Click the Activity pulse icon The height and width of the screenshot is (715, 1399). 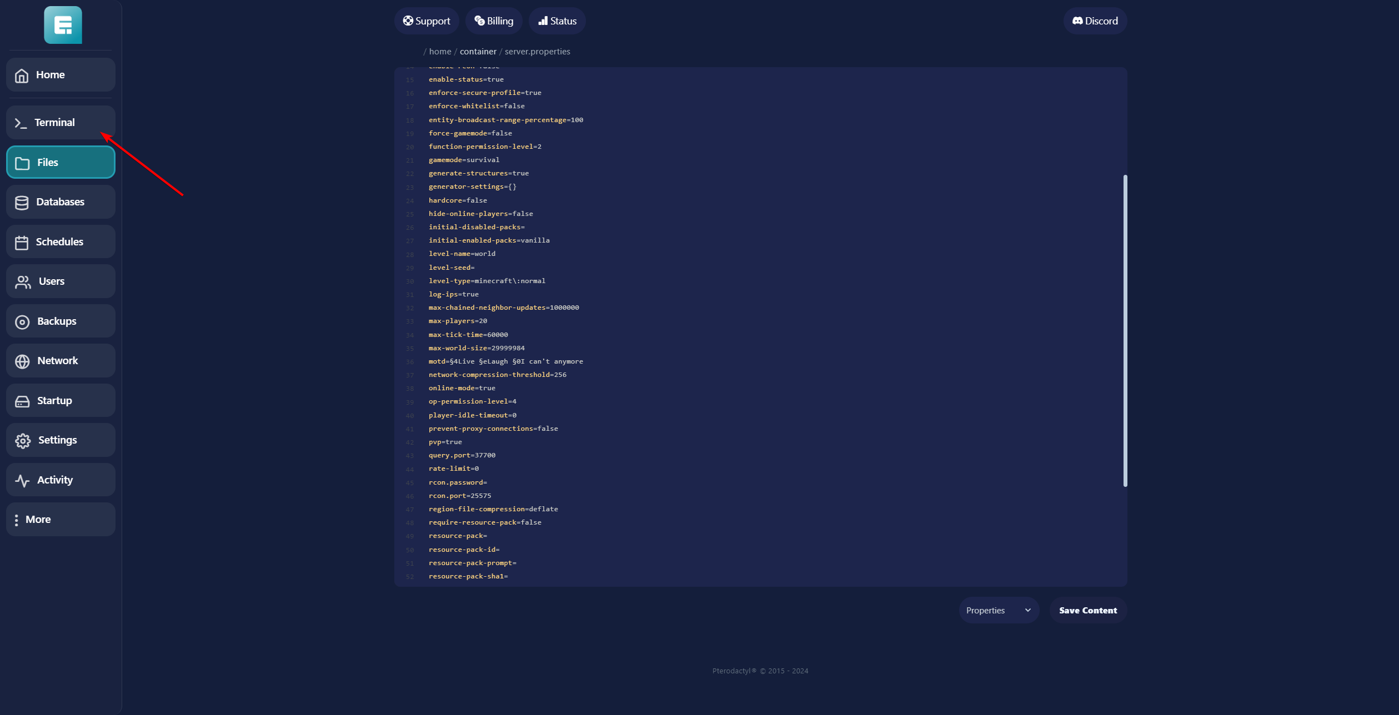click(22, 481)
